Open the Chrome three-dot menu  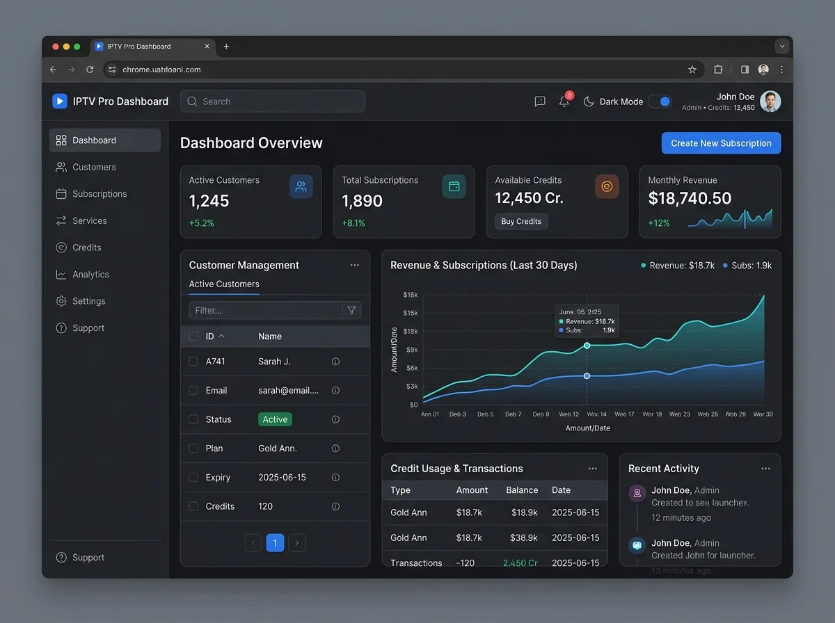tap(782, 70)
